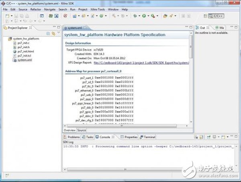Switch to the Source tab of system.xml
This screenshot has width=241, height=182.
pyautogui.click(x=82, y=130)
